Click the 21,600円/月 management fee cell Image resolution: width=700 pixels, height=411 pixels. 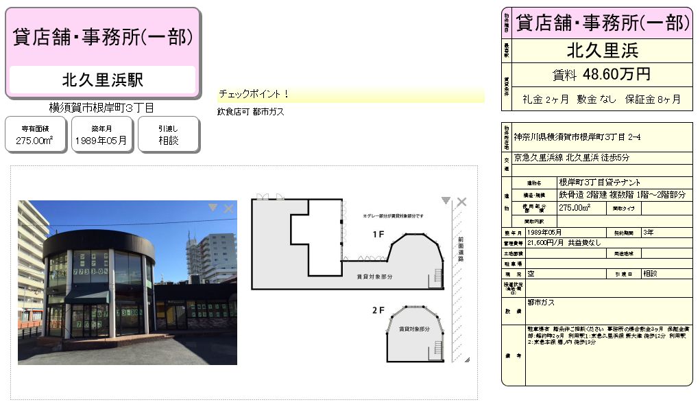click(609, 243)
